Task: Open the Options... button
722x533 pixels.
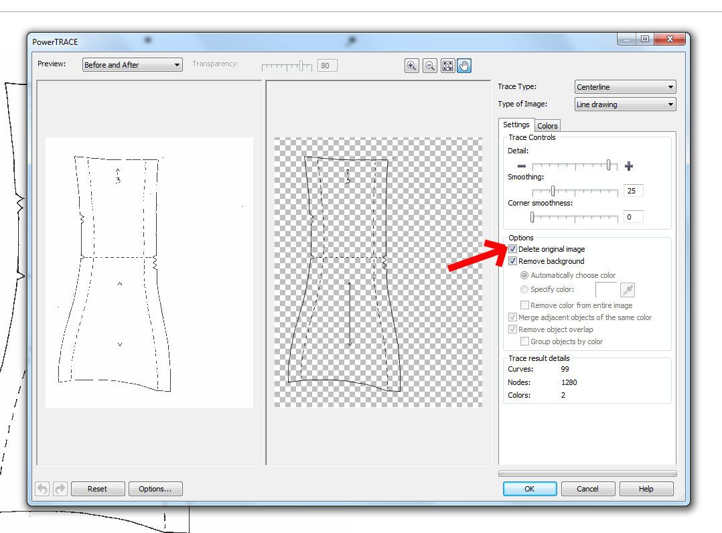Action: point(155,488)
